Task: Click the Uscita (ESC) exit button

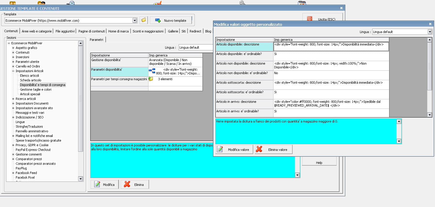Action: point(322,19)
